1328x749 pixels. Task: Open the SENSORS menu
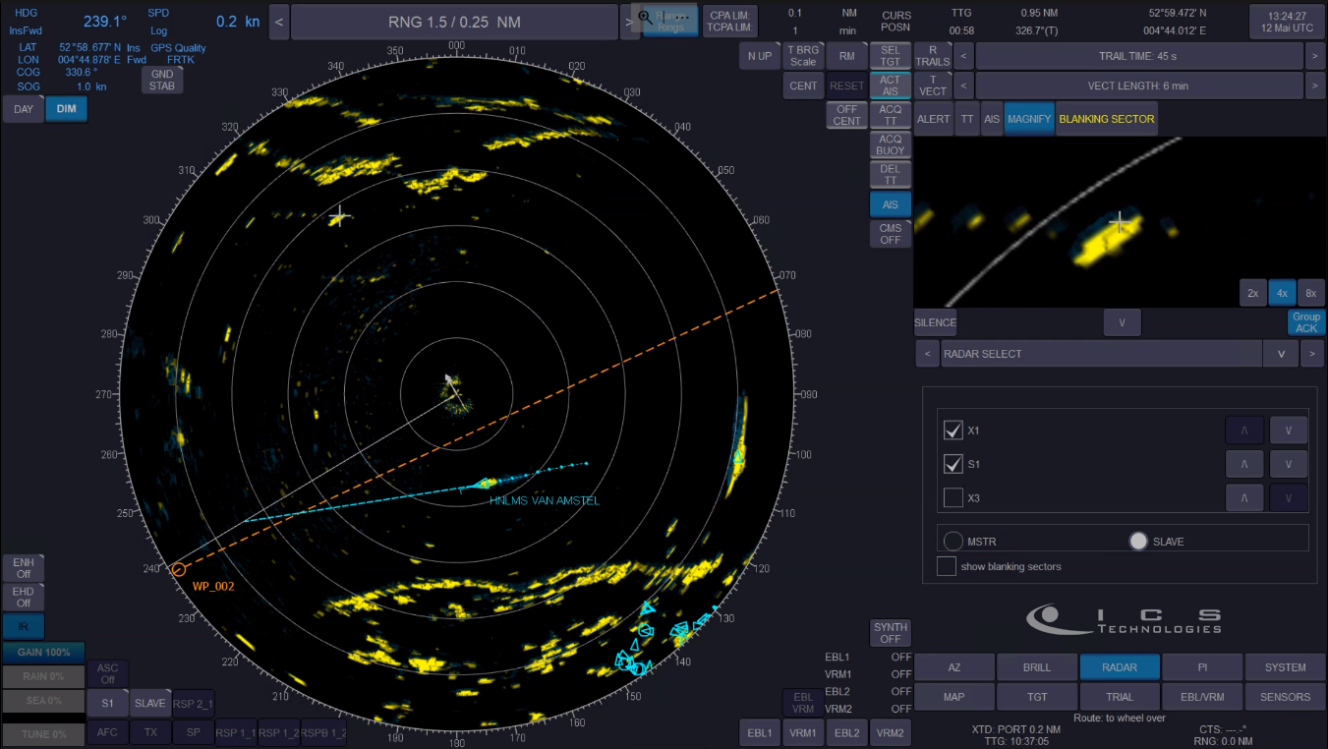pos(1285,697)
